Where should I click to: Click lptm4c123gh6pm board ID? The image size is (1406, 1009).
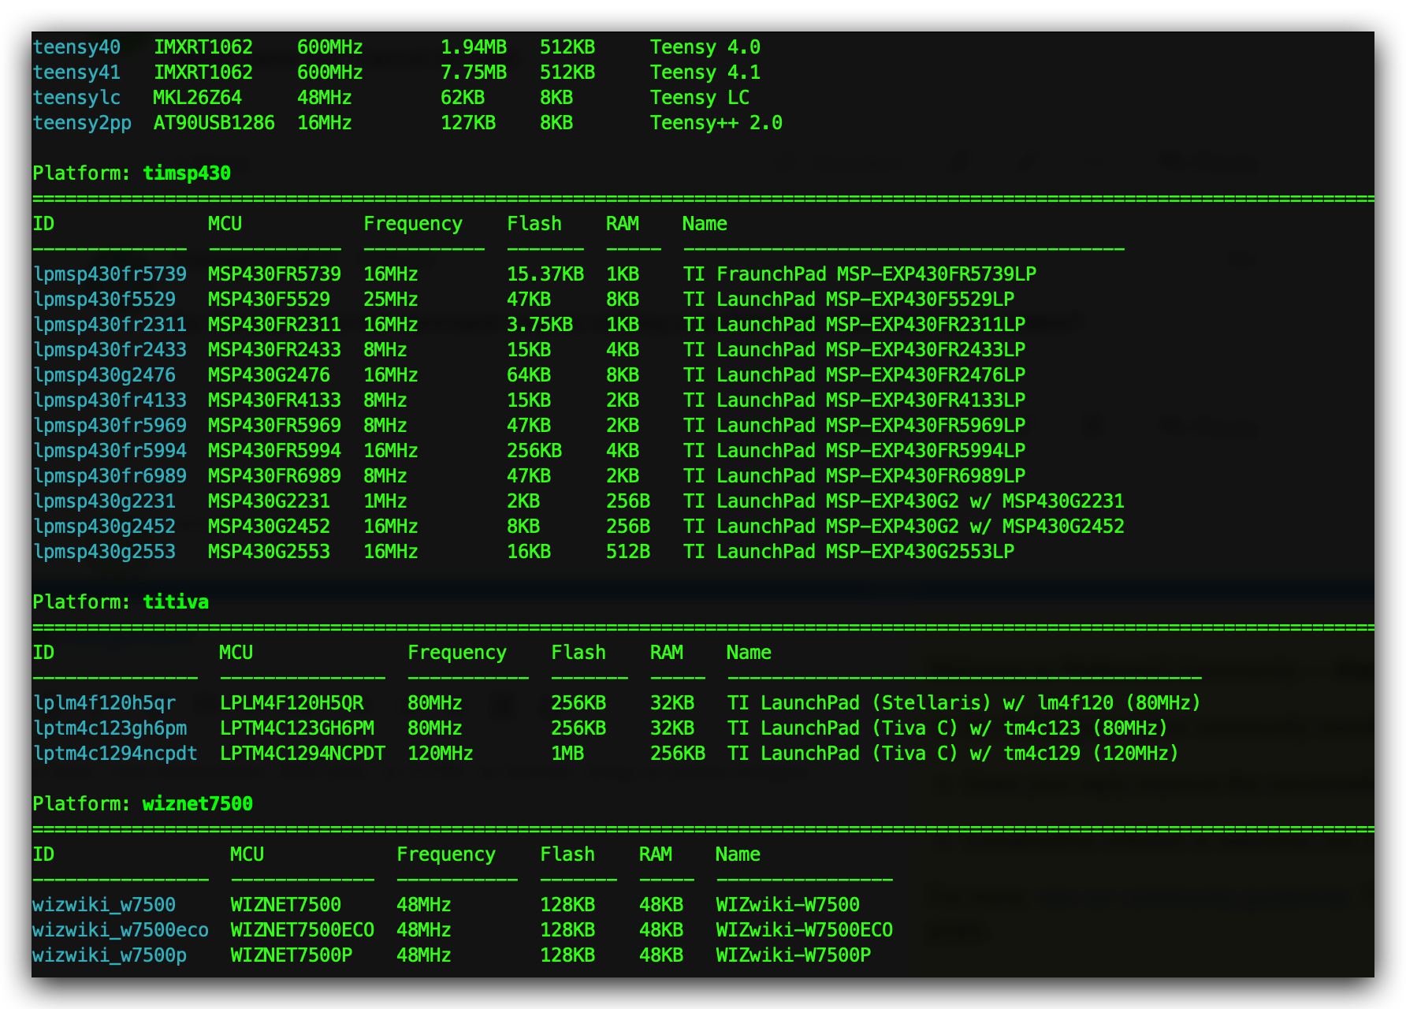[110, 728]
